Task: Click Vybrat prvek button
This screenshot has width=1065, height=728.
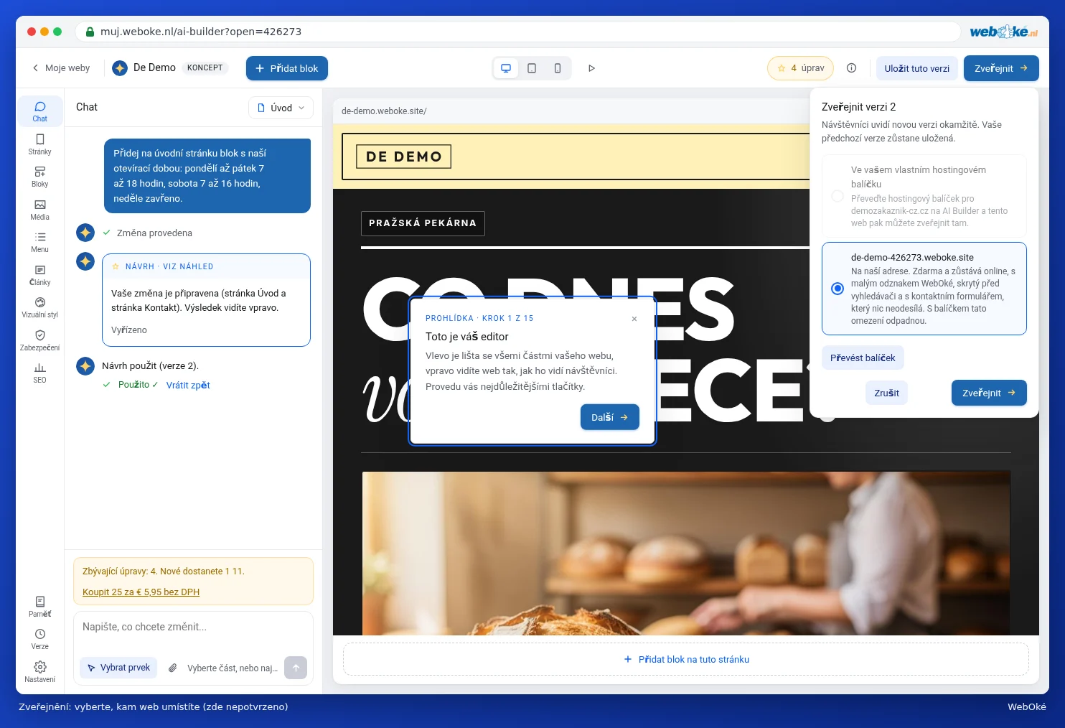Action: click(x=118, y=668)
